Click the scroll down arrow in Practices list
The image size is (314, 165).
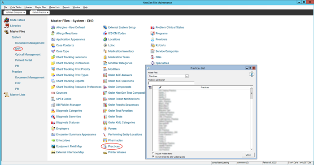click(x=252, y=150)
